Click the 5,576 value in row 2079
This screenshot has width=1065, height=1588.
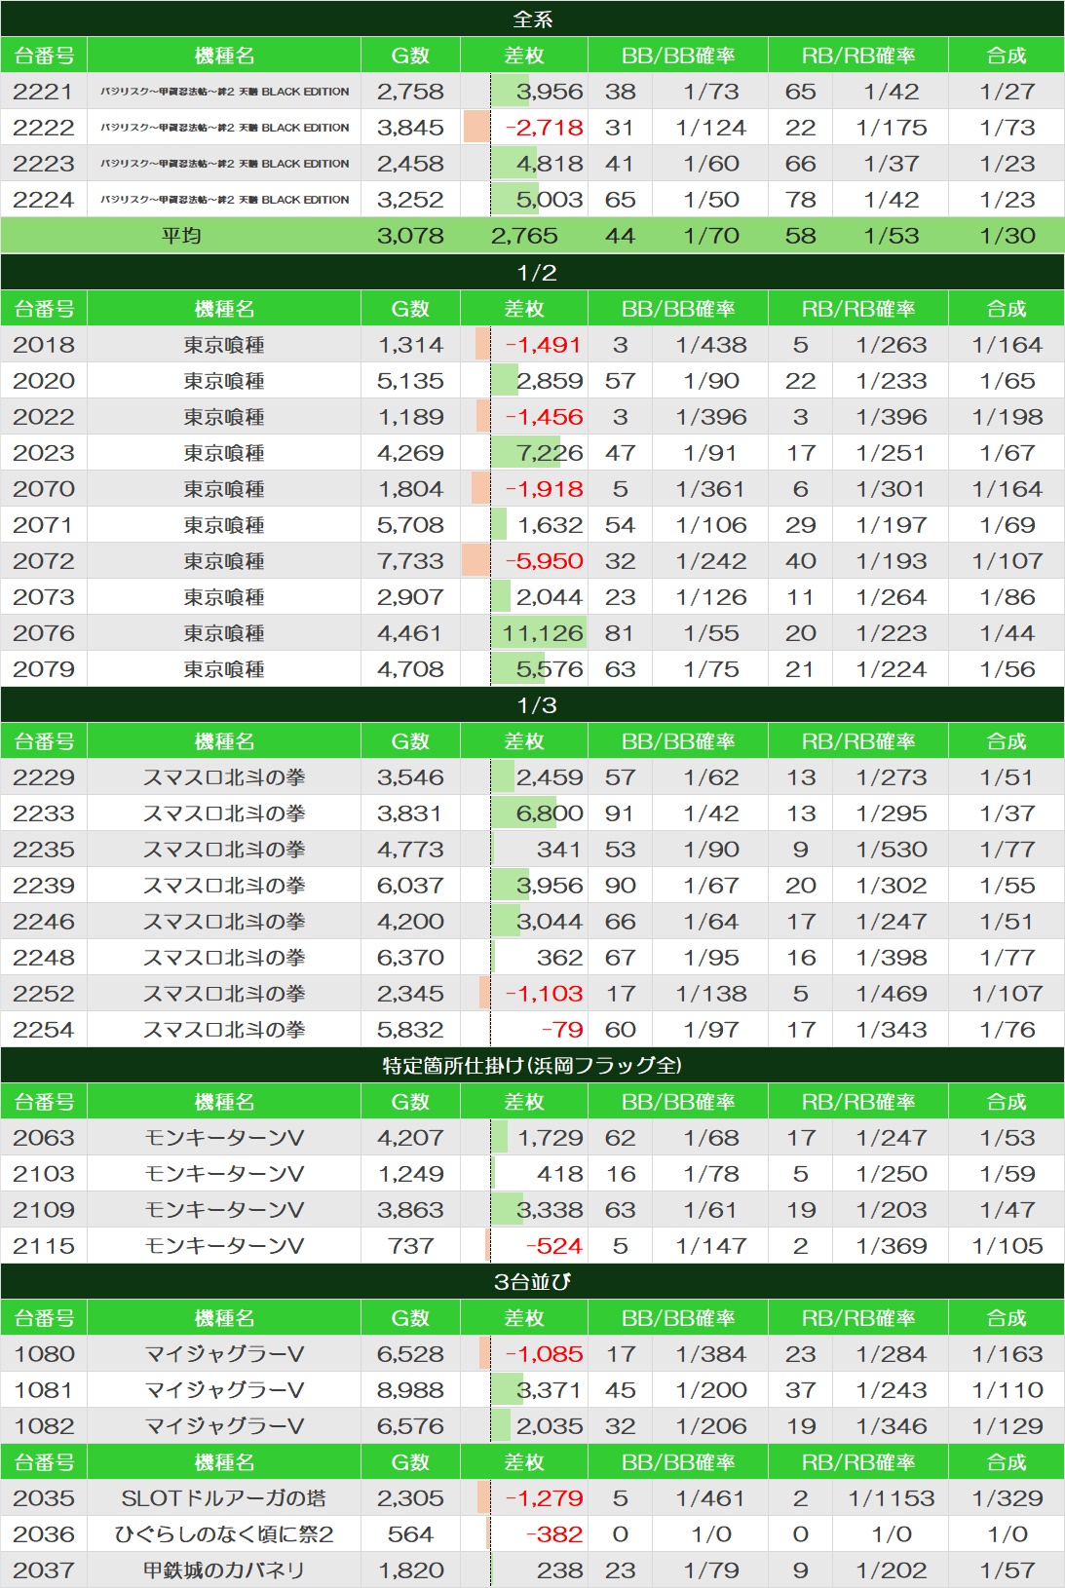[x=550, y=669]
